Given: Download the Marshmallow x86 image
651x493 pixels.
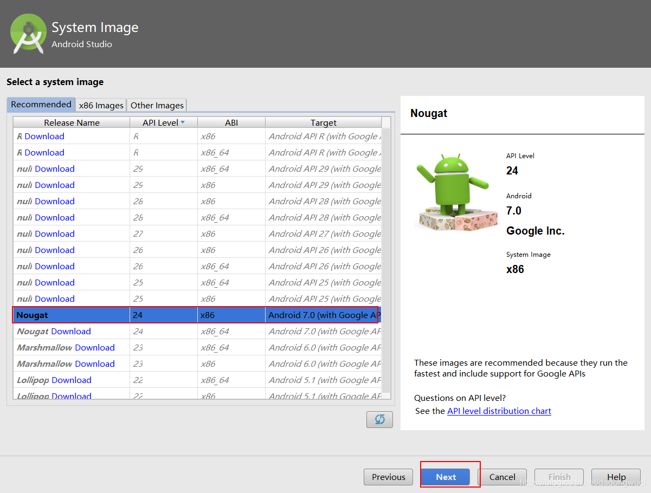Looking at the screenshot, I should point(95,364).
